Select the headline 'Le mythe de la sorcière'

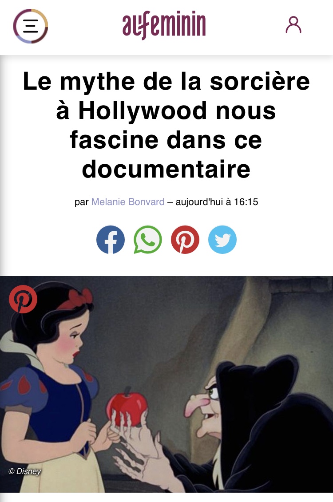166,81
